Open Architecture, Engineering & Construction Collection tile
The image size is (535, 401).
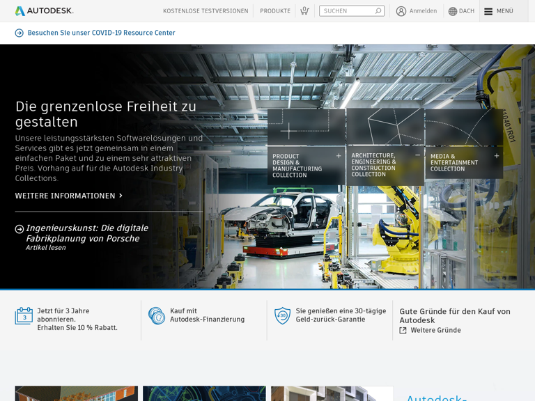[385, 147]
